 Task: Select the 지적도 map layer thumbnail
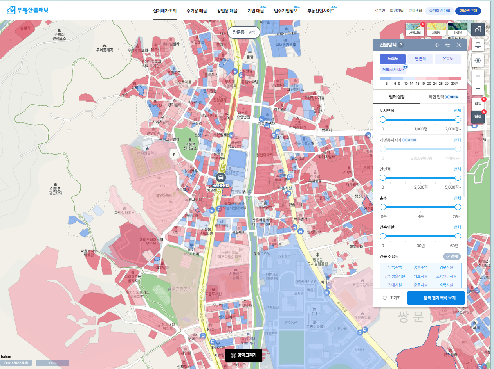436,30
